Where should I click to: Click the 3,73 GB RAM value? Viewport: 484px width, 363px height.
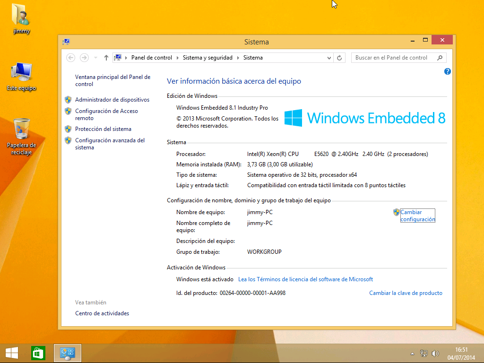(x=280, y=164)
